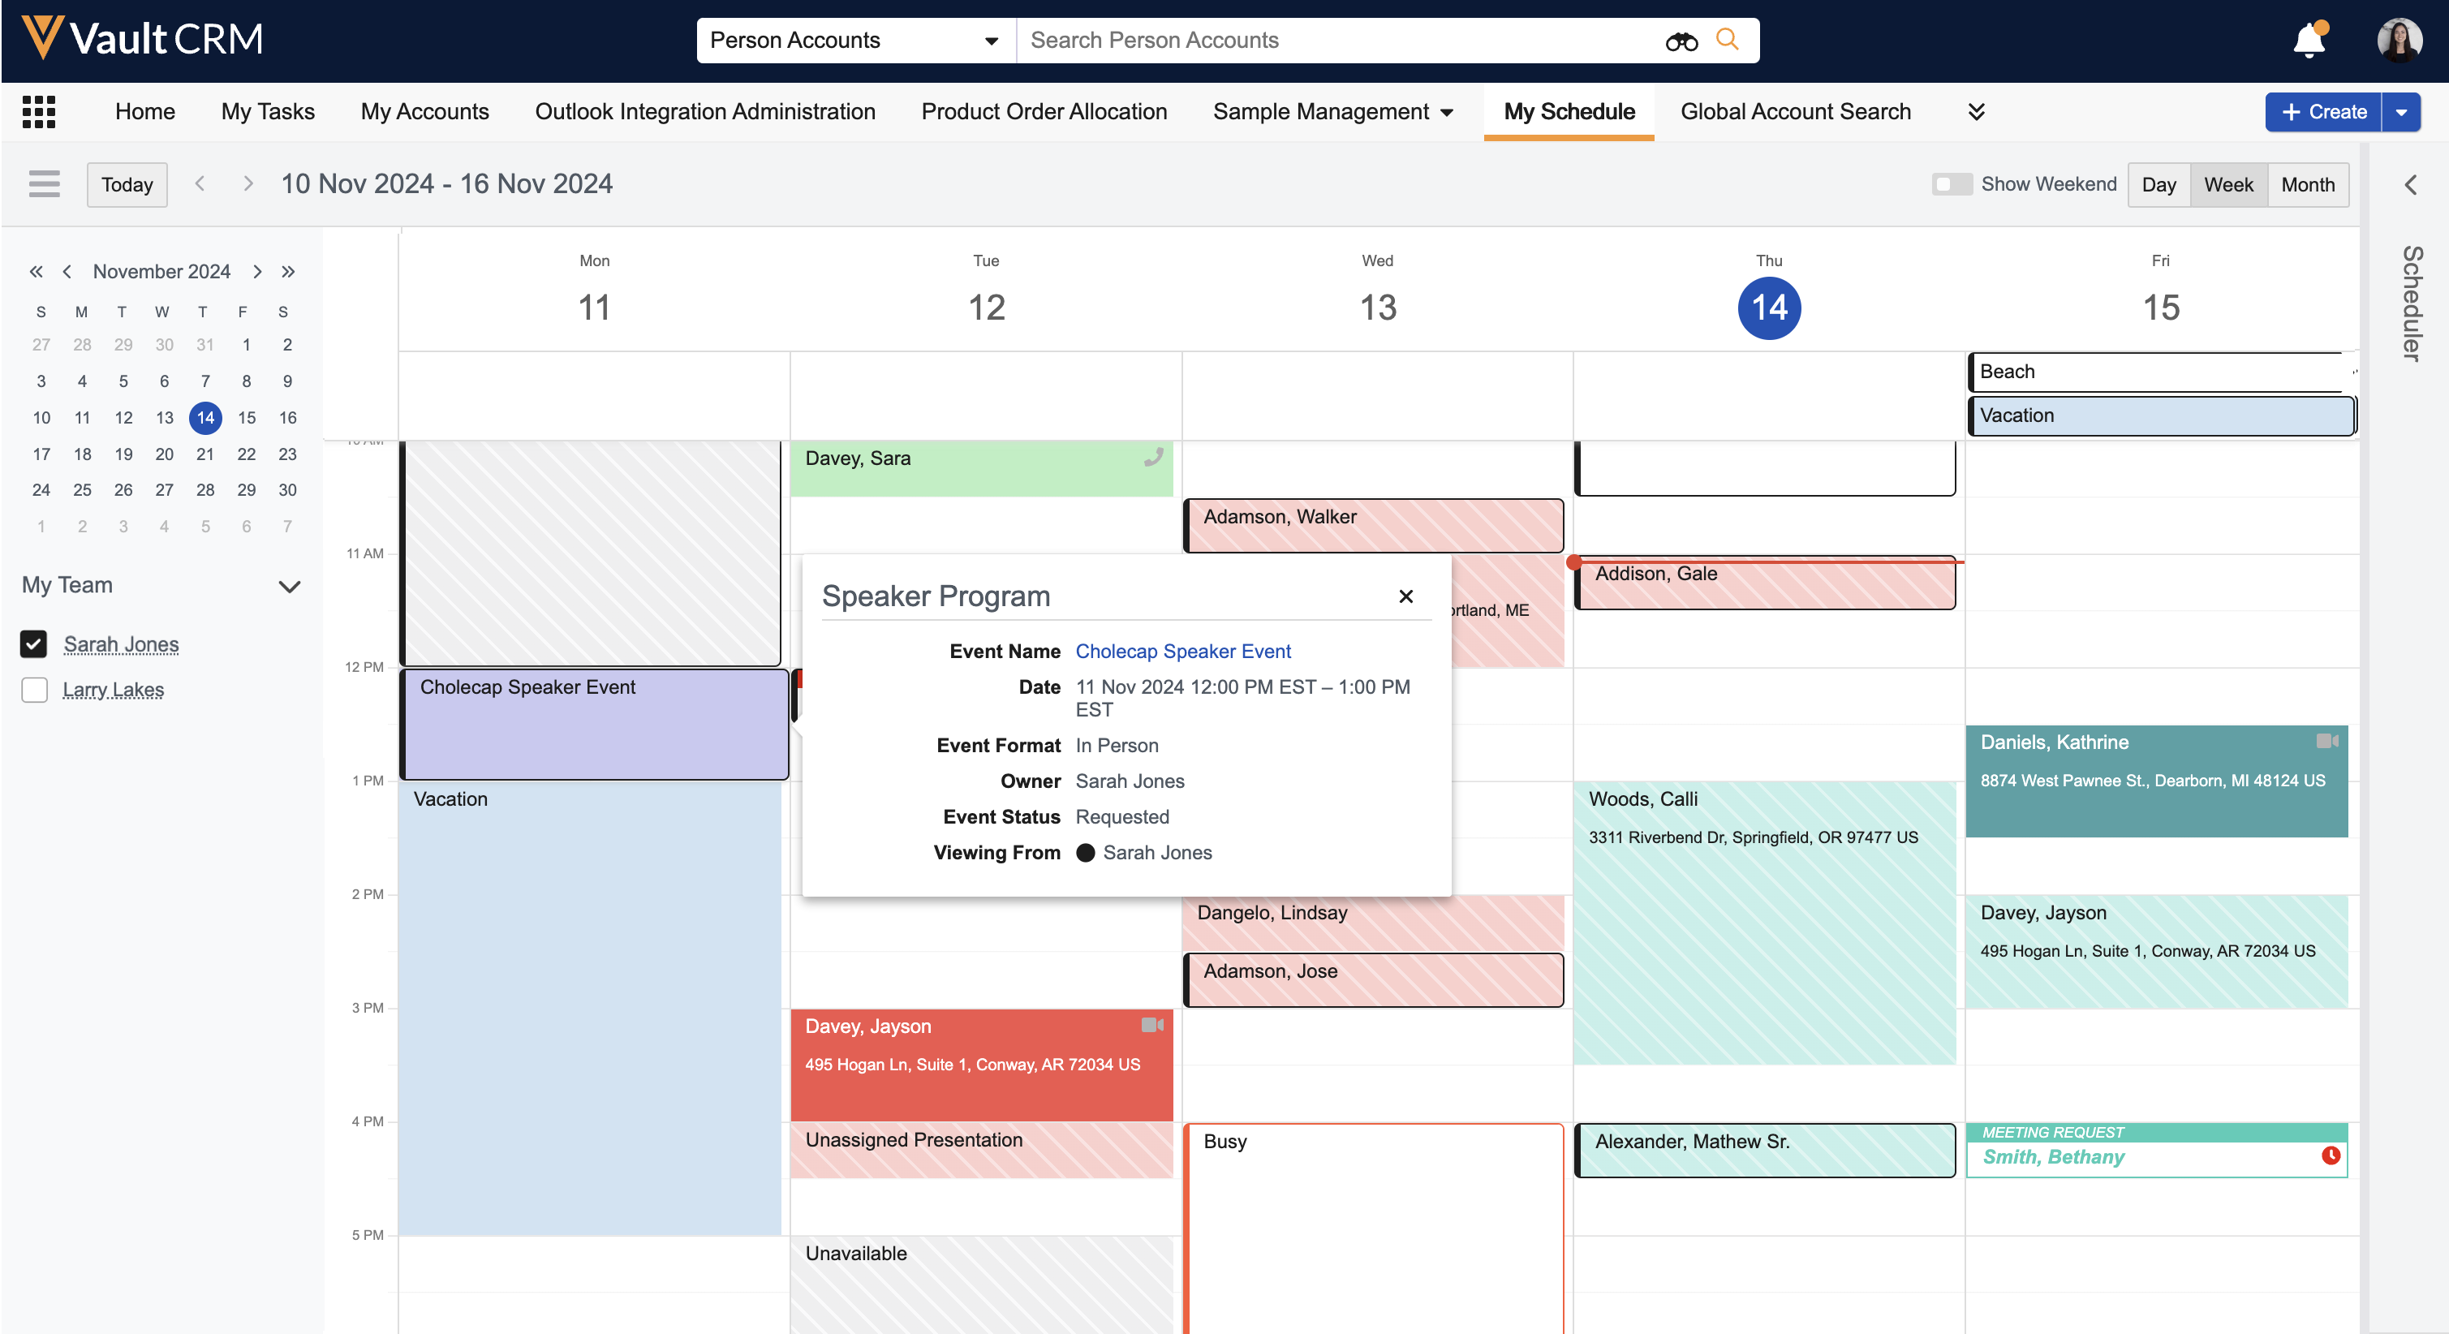Screen dimensions: 2449x1334
Task: Click the notification bell icon
Action: [x=2309, y=41]
